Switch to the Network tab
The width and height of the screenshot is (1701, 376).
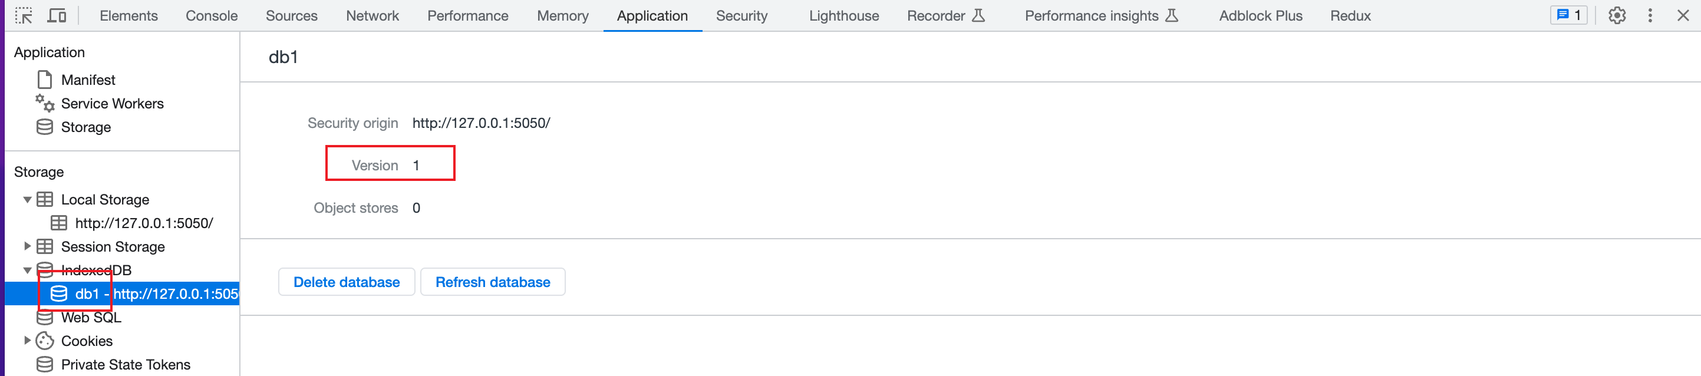point(372,16)
